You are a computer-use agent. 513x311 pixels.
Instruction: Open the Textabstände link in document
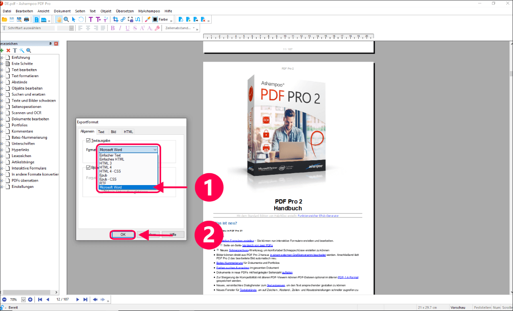[248, 290]
